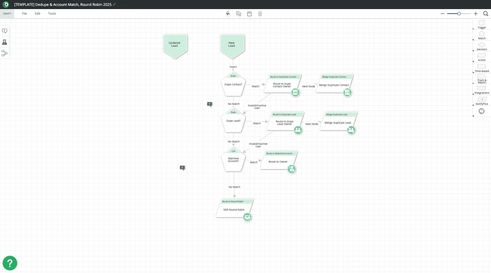Select the SDR Round Robin node
This screenshot has width=491, height=273.
coord(234,209)
